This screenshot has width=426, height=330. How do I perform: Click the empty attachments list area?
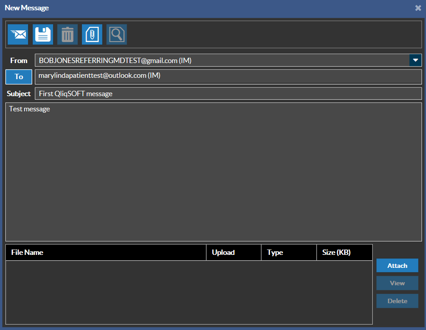click(189, 292)
